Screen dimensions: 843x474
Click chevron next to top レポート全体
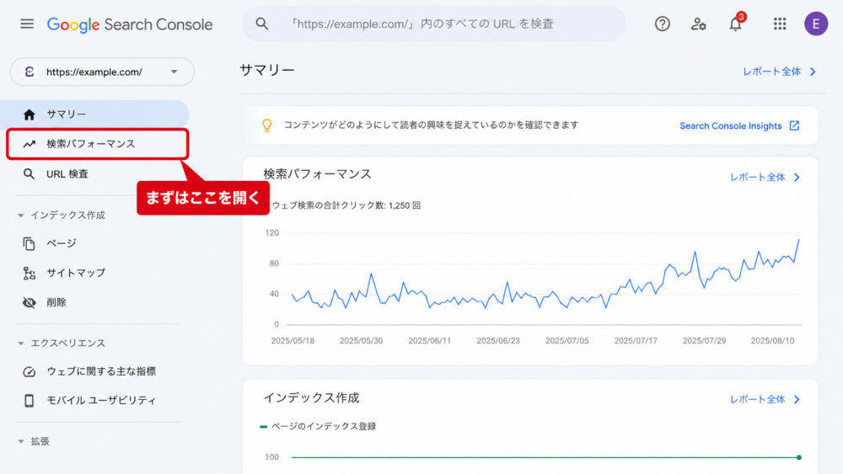[x=813, y=72]
